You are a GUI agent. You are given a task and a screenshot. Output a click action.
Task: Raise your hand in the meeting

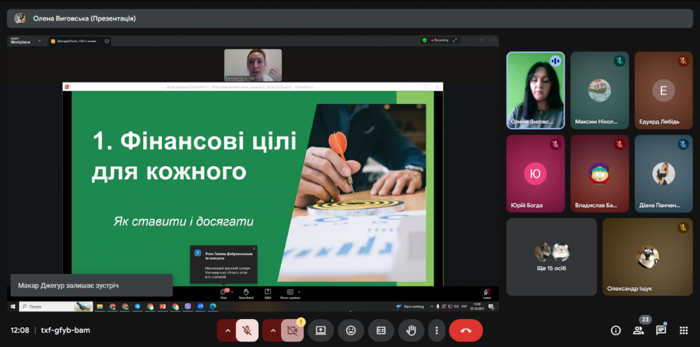pos(411,330)
